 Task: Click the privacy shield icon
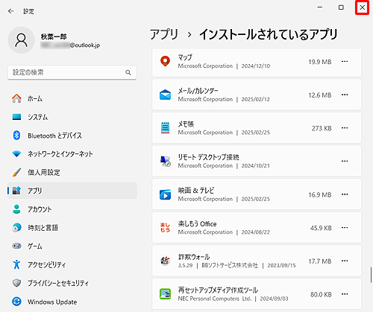pyautogui.click(x=16, y=283)
